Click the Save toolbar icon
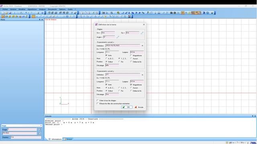This screenshot has width=257, height=144. coord(10,13)
